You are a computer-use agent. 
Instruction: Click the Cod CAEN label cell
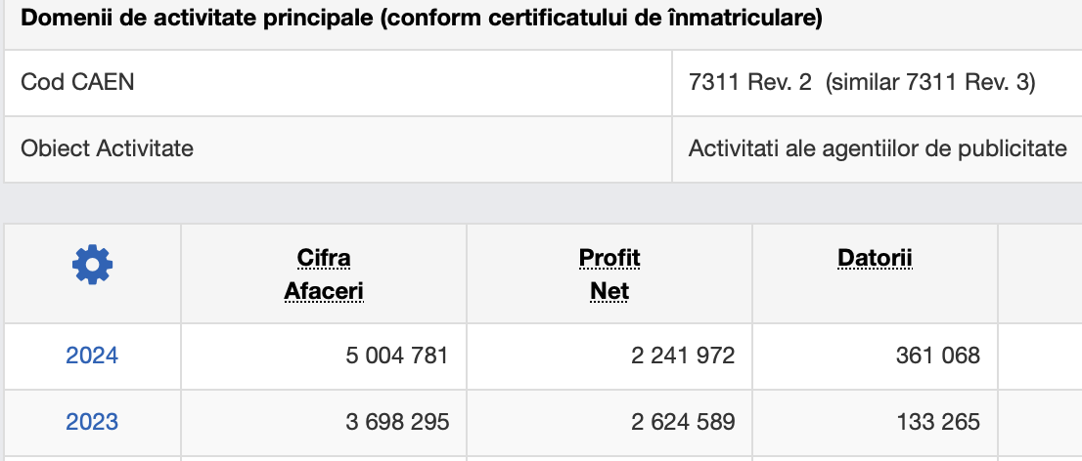point(338,83)
